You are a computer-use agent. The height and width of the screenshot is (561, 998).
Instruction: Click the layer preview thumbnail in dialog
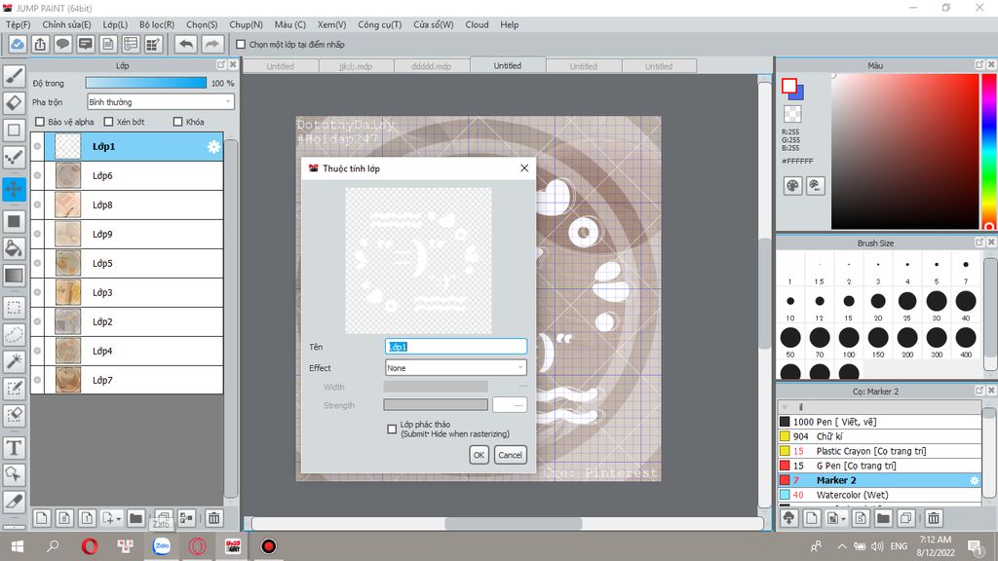click(x=418, y=260)
